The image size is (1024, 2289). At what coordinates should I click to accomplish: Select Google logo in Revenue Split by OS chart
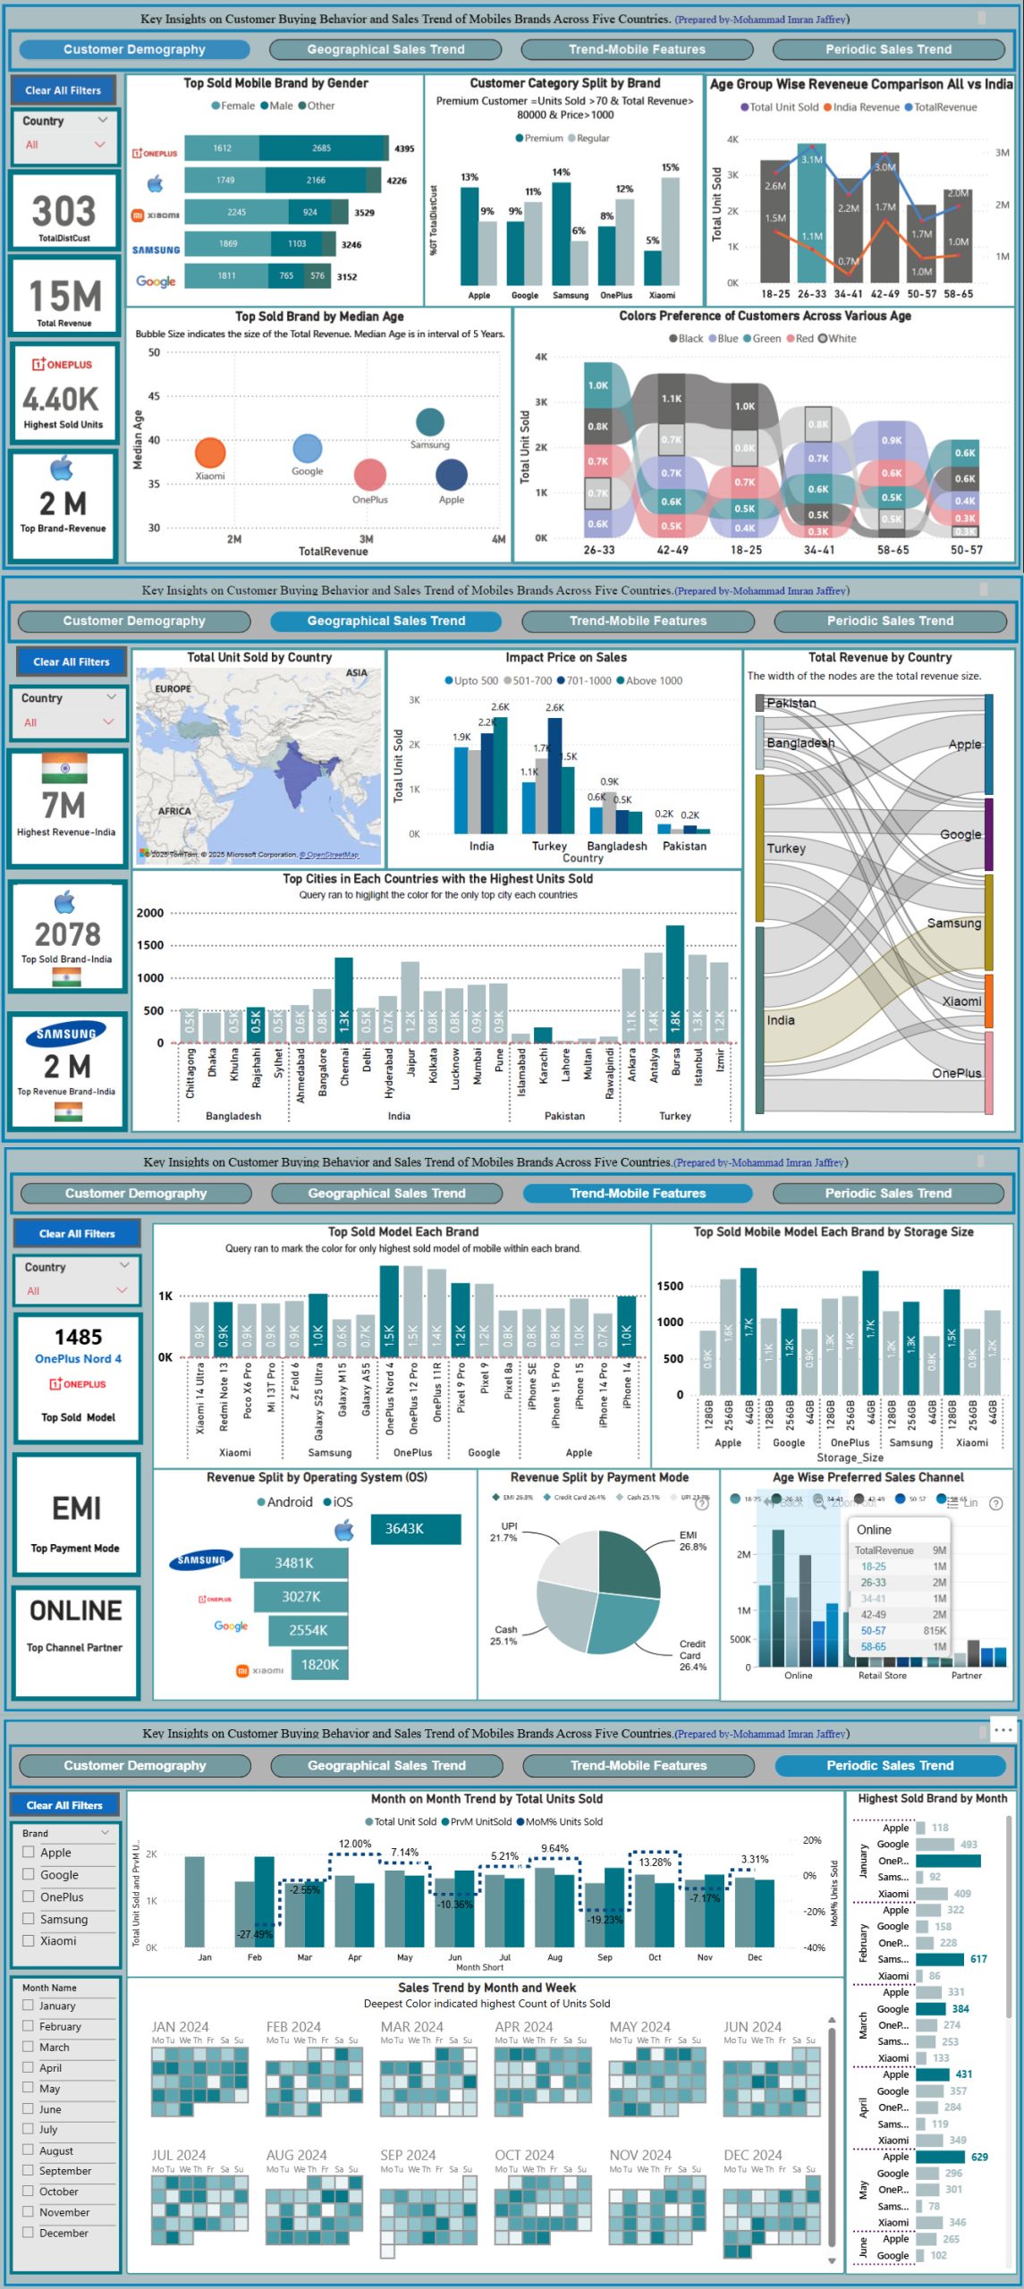coord(231,1626)
